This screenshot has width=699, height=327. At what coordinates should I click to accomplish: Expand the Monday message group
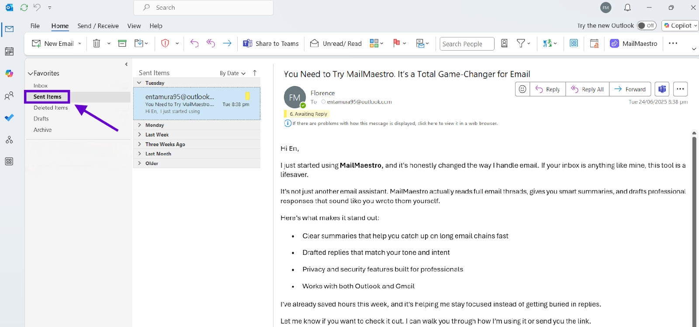139,125
